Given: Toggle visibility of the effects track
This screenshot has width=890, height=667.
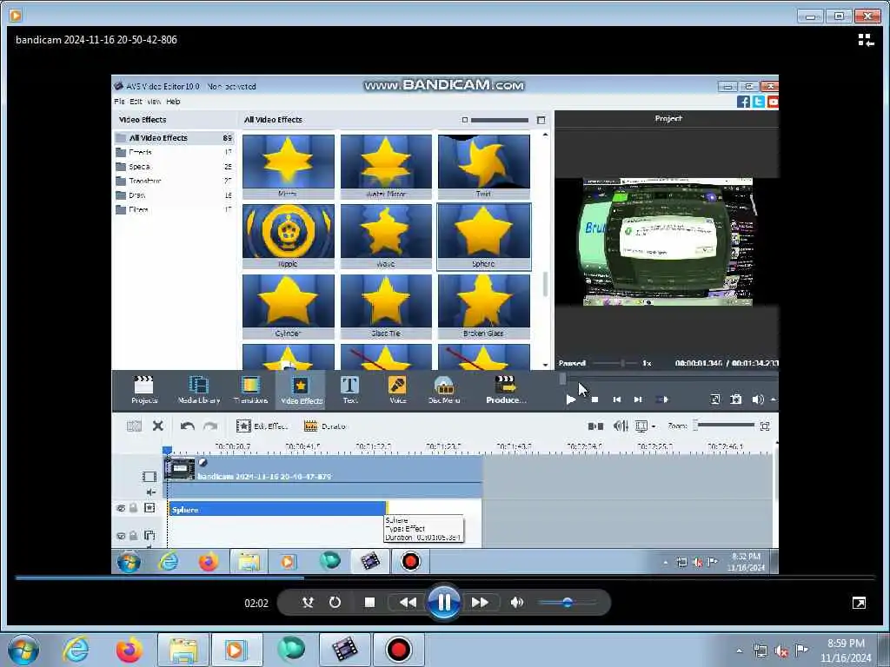Looking at the screenshot, I should coord(120,508).
